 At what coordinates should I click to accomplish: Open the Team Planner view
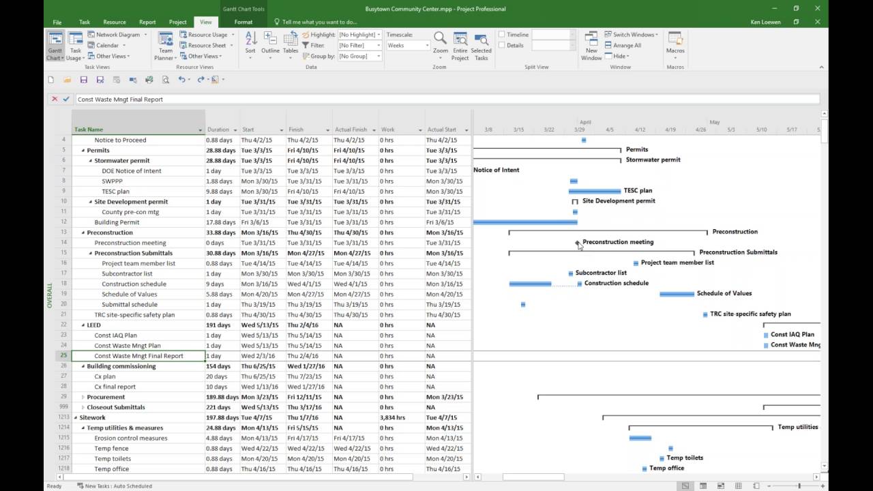pyautogui.click(x=166, y=46)
